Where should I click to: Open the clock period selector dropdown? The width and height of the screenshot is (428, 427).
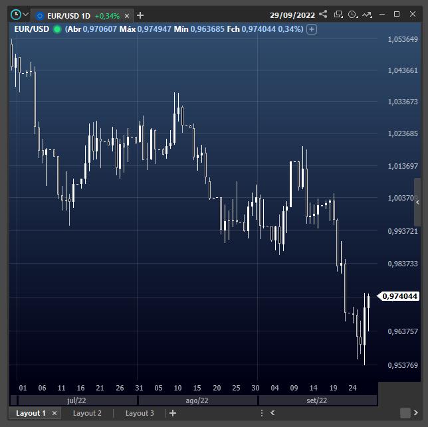click(352, 14)
